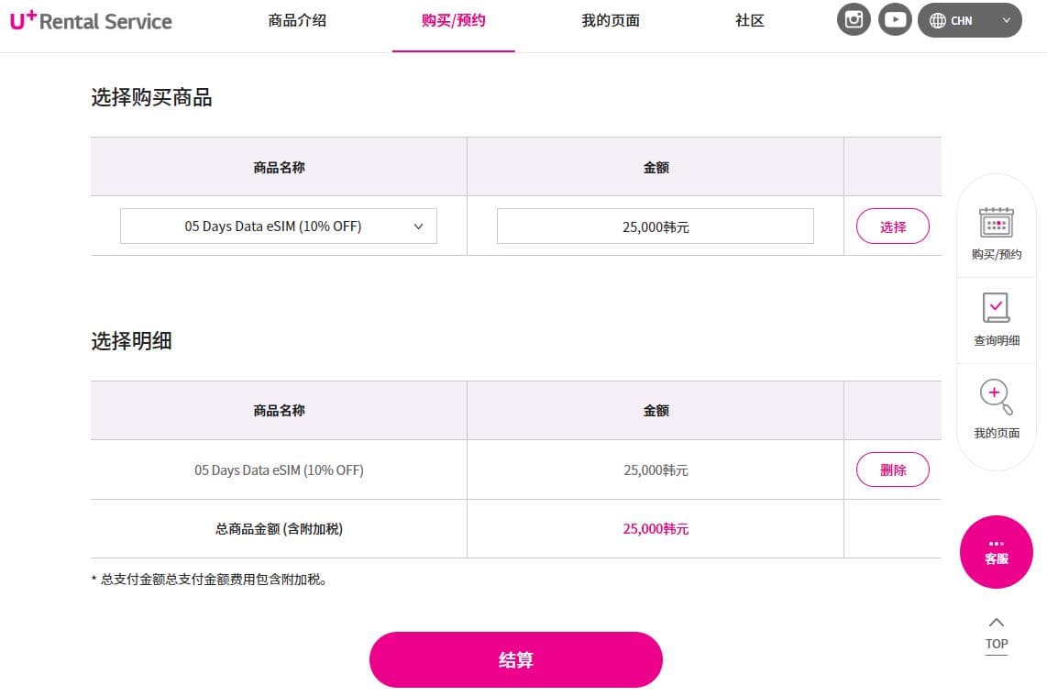
Task: Go to 我的页面 in top navigation
Action: (x=611, y=21)
